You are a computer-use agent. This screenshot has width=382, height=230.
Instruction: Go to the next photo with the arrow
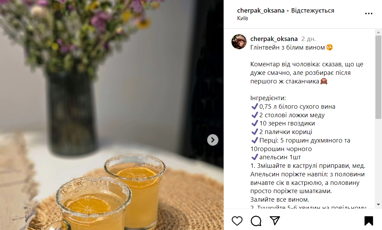(213, 140)
